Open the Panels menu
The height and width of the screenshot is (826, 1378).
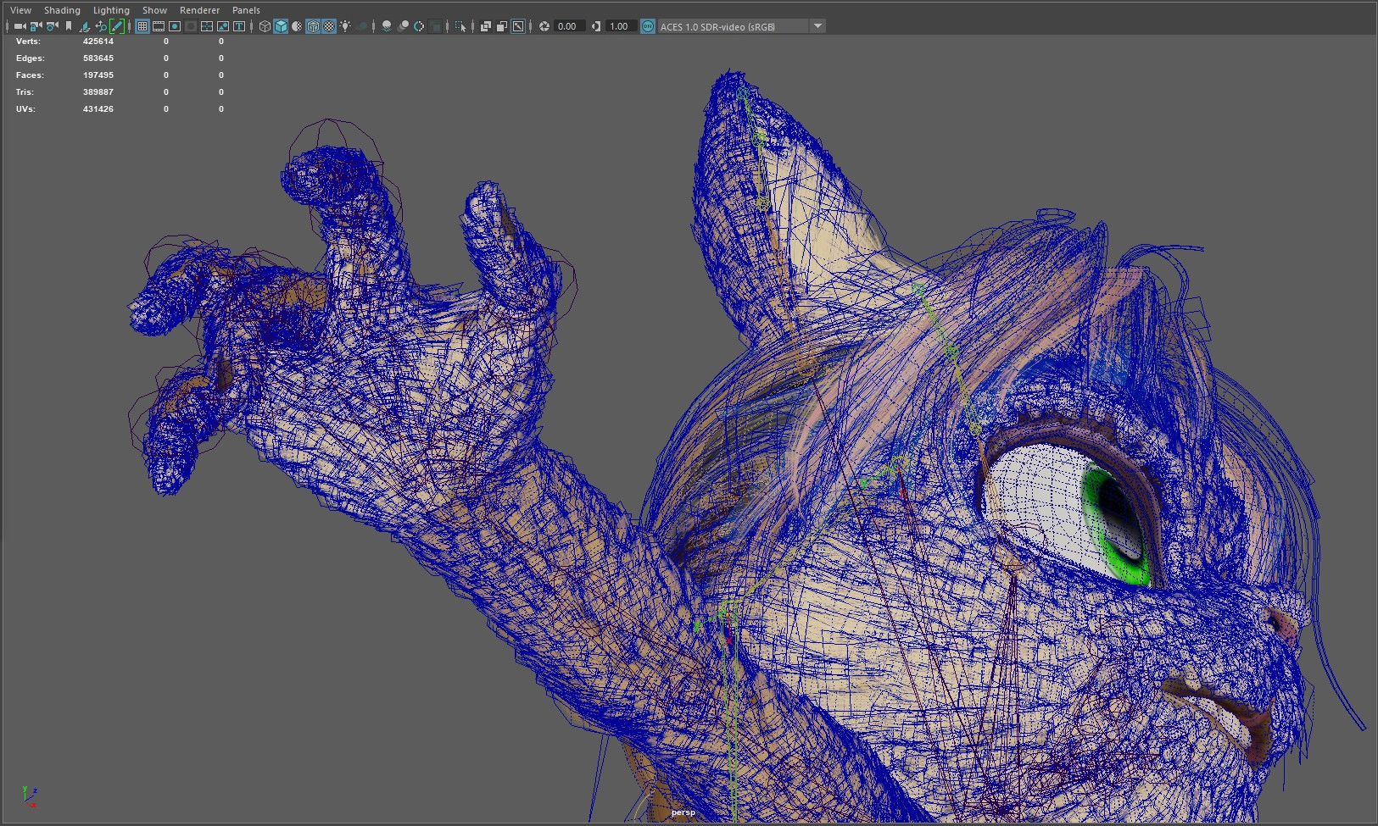246,10
